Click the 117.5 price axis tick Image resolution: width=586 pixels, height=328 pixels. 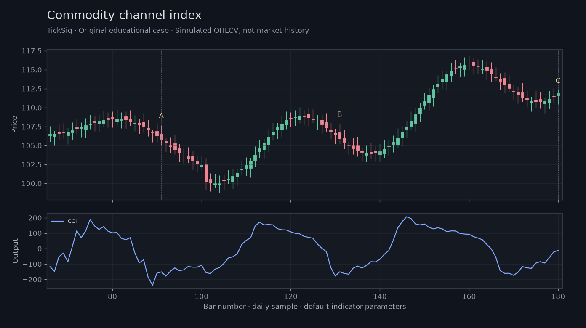pyautogui.click(x=32, y=51)
